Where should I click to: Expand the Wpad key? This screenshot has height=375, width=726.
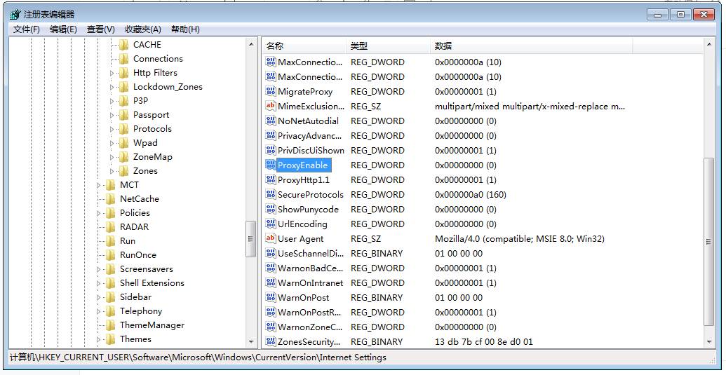click(112, 143)
